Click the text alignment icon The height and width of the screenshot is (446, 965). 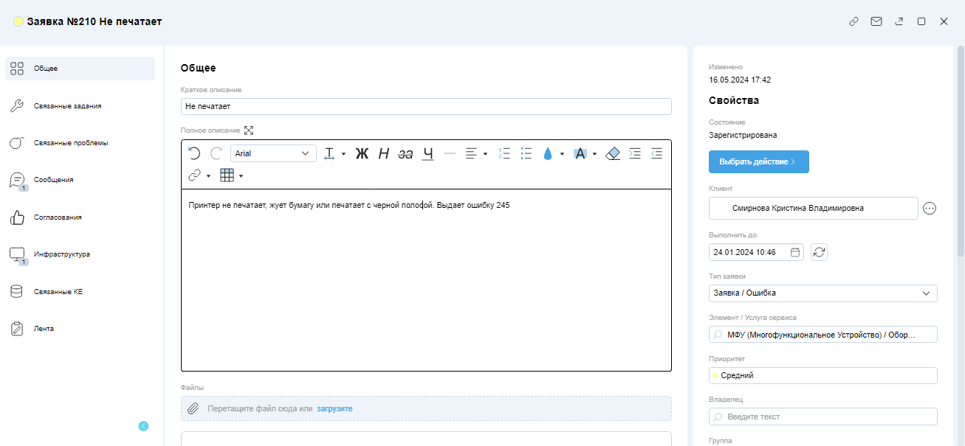(471, 153)
